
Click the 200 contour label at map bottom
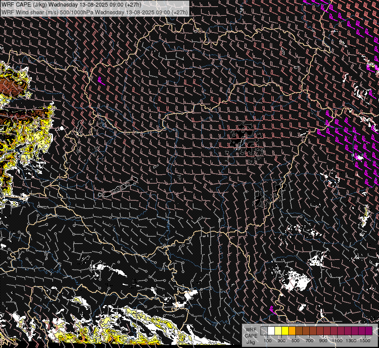(213, 344)
